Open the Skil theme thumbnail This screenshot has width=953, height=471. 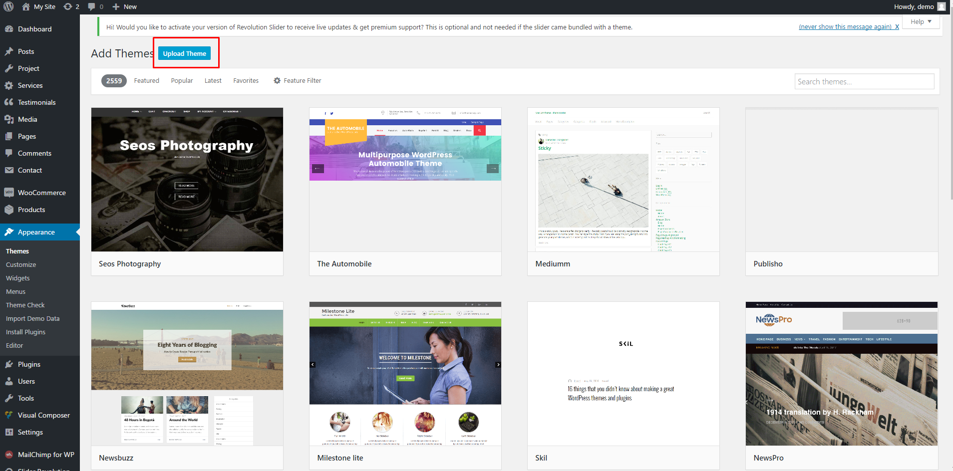pyautogui.click(x=624, y=374)
